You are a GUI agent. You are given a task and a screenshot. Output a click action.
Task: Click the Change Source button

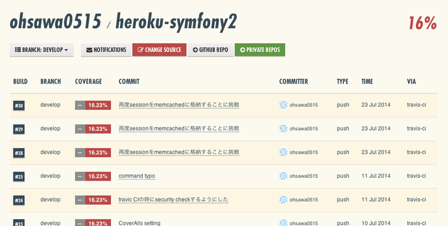point(159,50)
